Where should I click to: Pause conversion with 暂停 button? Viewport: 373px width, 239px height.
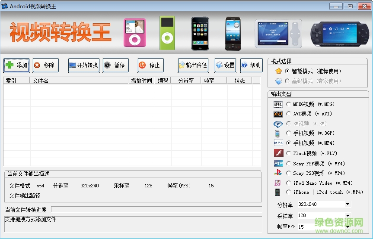pyautogui.click(x=116, y=65)
